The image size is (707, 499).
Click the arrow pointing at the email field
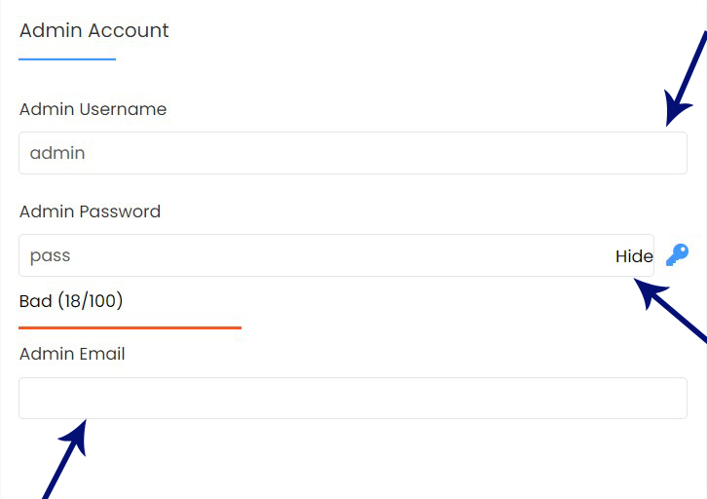coord(64,457)
